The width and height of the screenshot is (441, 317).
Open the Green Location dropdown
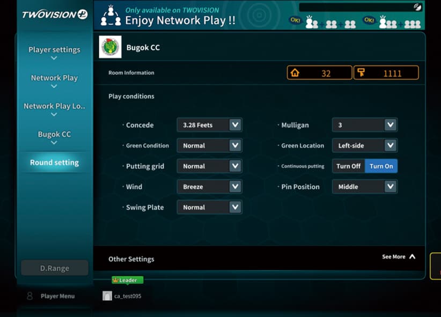coord(364,145)
